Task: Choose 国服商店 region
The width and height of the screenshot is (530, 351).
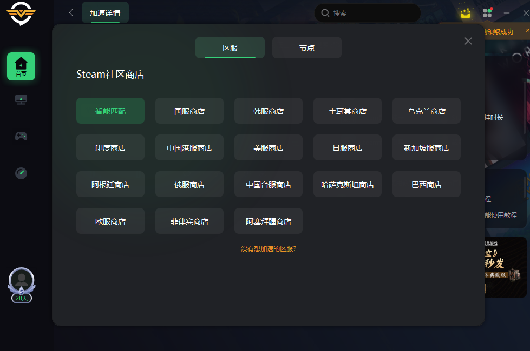Action: (x=189, y=111)
